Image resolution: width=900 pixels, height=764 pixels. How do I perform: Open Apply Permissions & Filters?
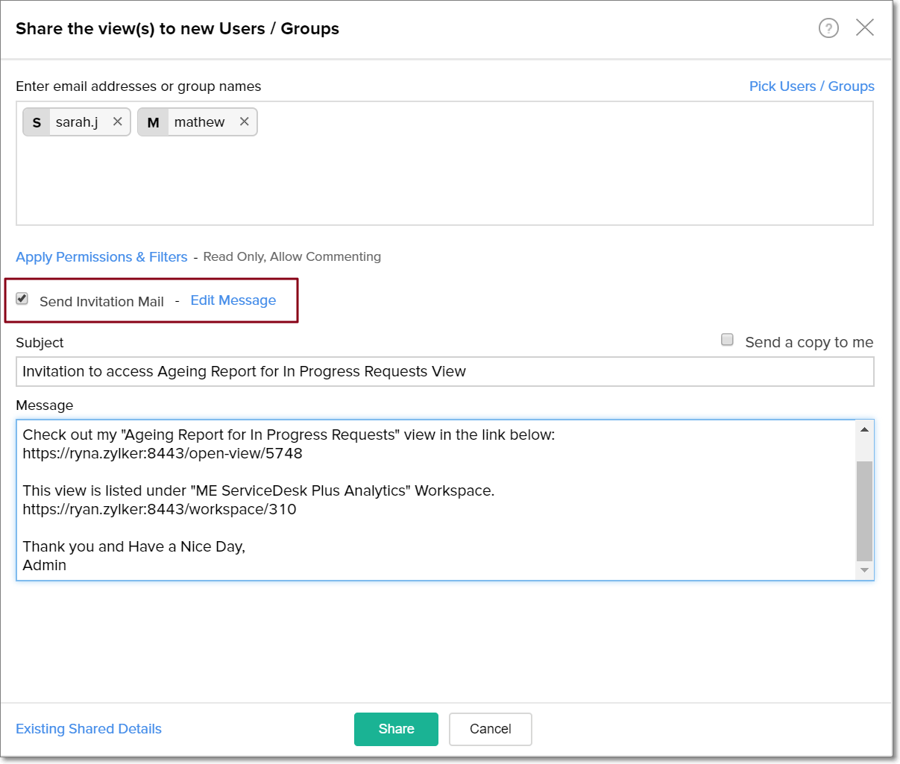click(101, 257)
